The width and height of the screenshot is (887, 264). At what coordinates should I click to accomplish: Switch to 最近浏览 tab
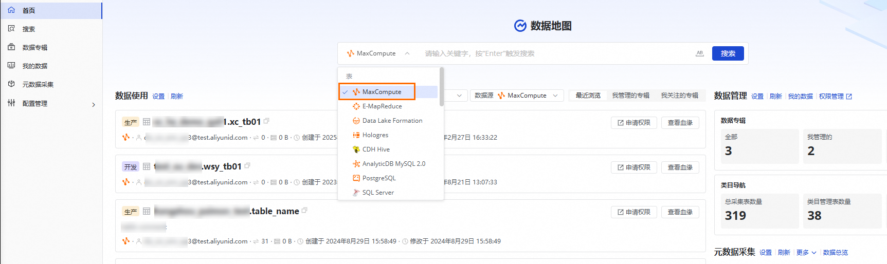click(x=588, y=96)
